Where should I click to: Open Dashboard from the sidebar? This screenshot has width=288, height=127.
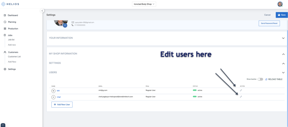coord(13,15)
